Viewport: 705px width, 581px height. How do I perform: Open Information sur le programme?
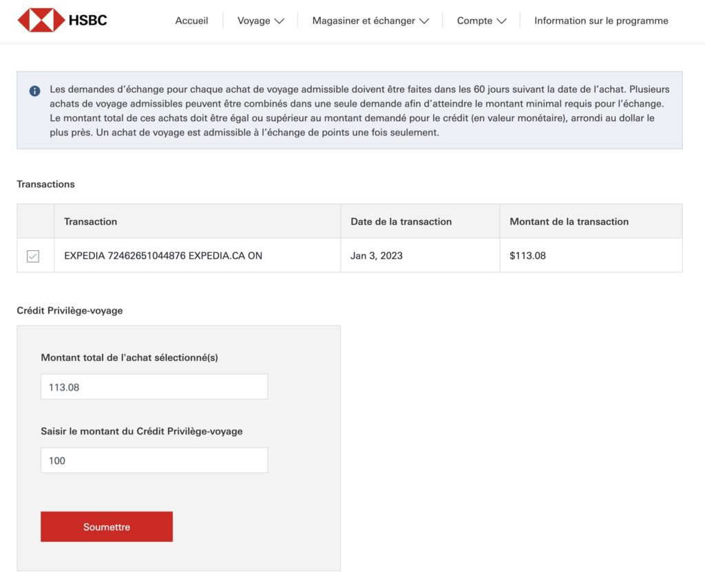pyautogui.click(x=600, y=21)
